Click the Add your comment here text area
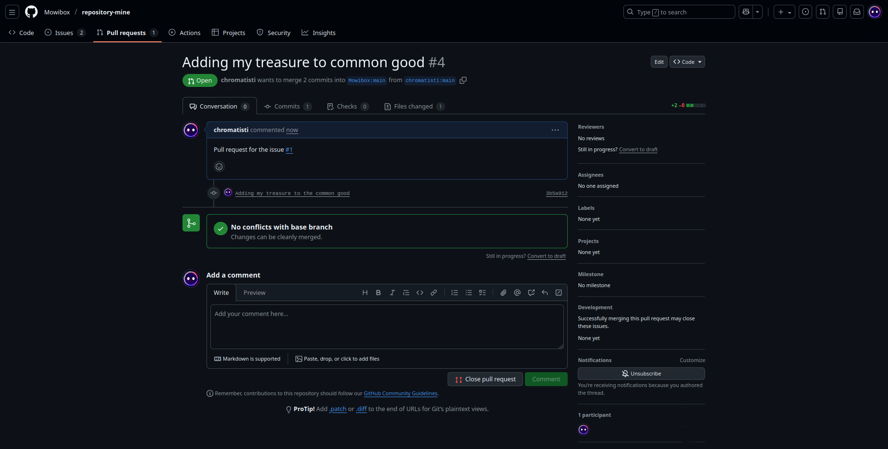Screen dimensions: 888x449 click(x=387, y=327)
